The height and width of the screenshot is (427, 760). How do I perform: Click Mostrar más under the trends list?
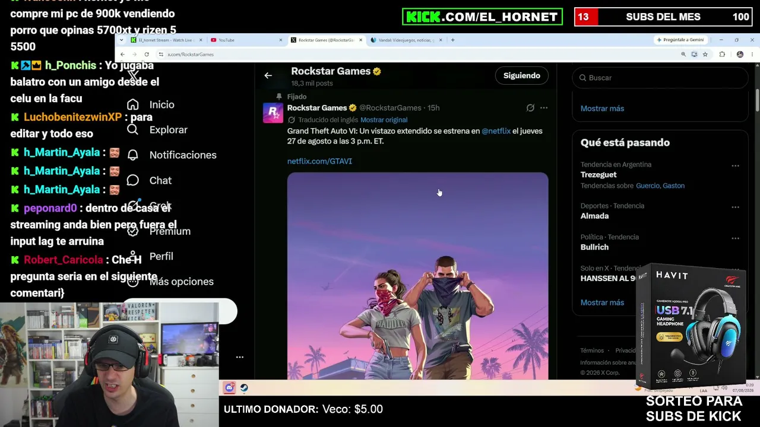coord(602,302)
